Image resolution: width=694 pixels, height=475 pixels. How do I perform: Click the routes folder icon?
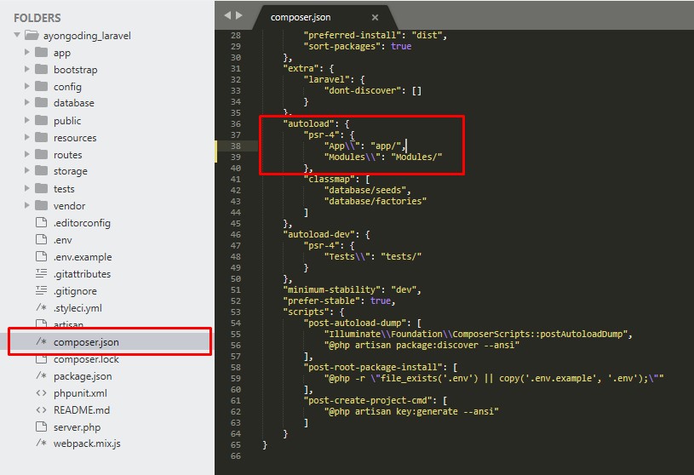pos(41,154)
